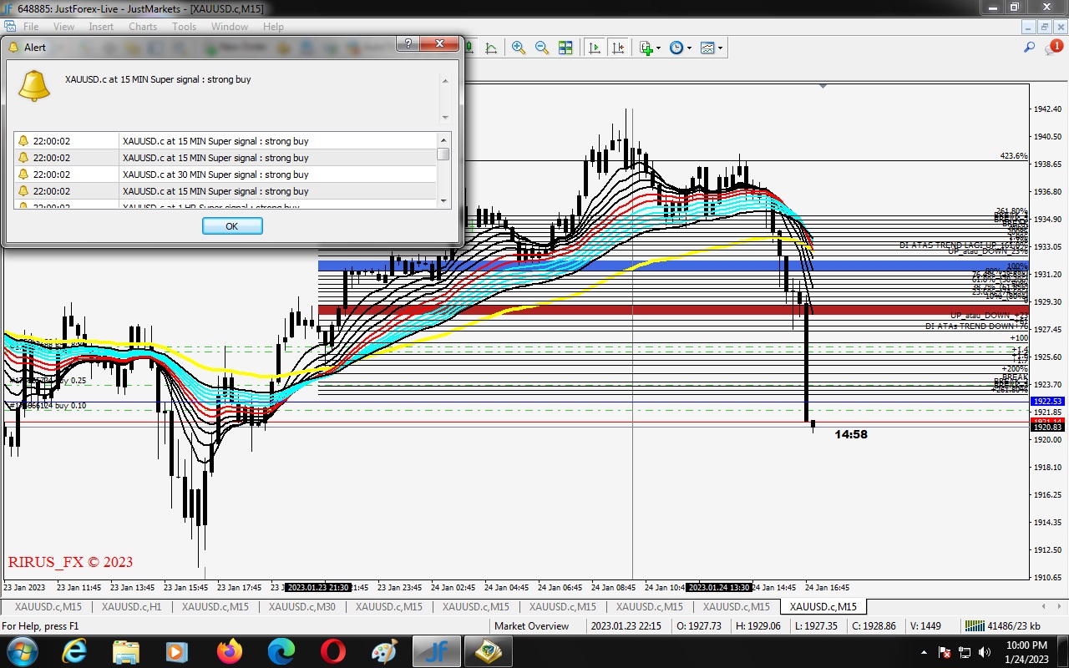Launch Internet Explorer from the taskbar
The width and height of the screenshot is (1069, 668).
[74, 651]
